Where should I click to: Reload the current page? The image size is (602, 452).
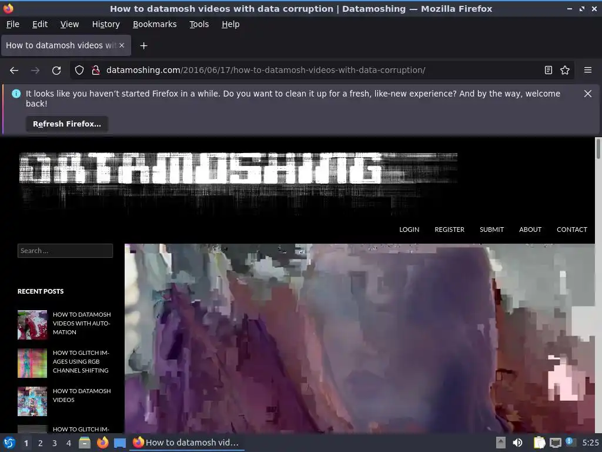click(x=56, y=71)
